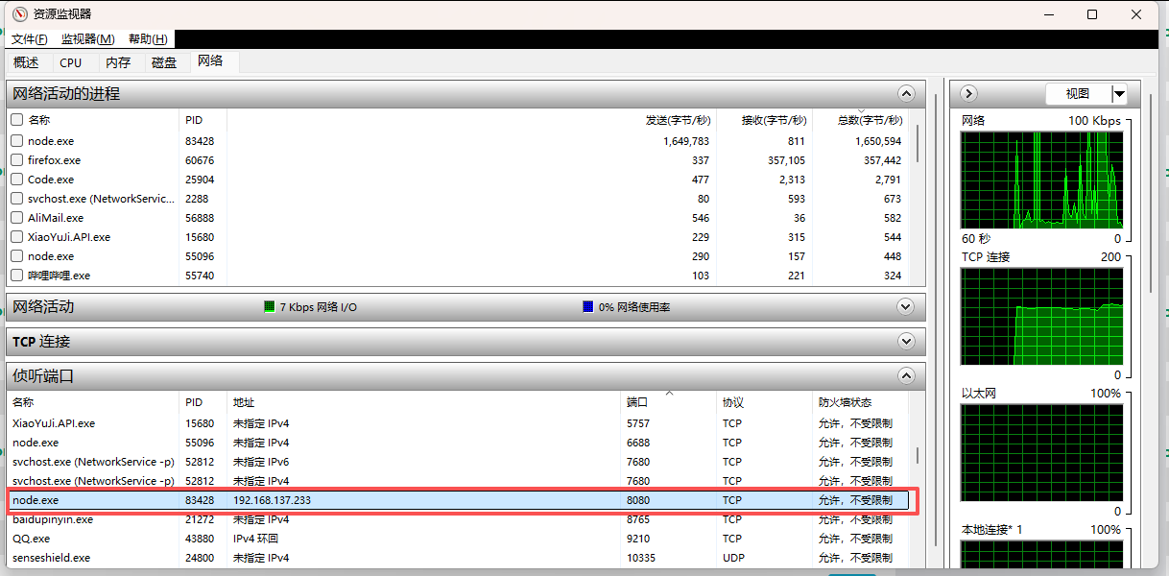Screen dimensions: 1169x576
Task: Select the senseshield.exe UDP 10335 row
Action: pos(459,558)
